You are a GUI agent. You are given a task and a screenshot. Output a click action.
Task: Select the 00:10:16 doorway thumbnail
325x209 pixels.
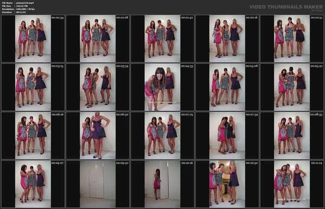[x=162, y=184]
